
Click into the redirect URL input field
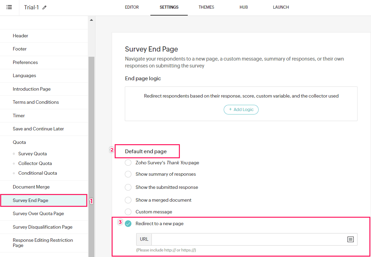point(247,239)
